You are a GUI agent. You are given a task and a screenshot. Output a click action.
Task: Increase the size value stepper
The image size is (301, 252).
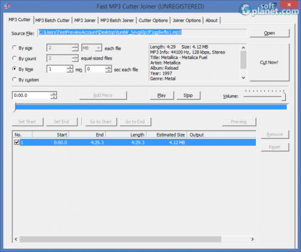(x=75, y=46)
